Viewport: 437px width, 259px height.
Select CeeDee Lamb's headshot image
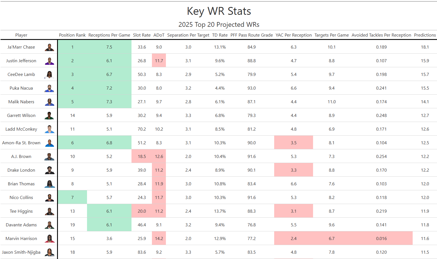tap(50, 75)
